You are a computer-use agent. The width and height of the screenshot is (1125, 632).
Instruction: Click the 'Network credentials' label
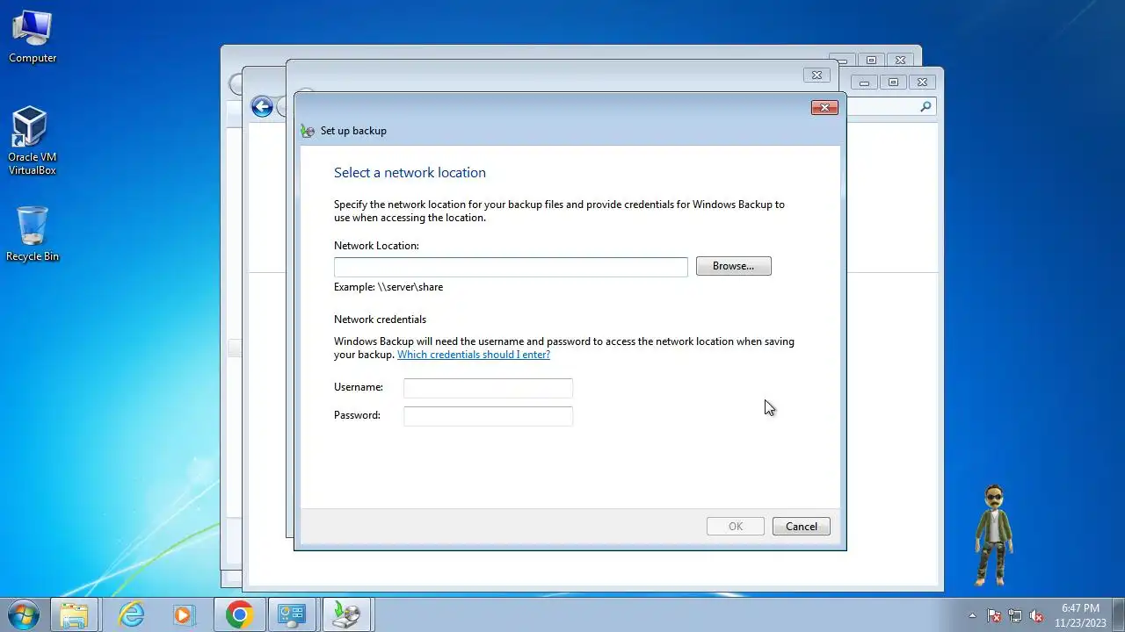click(380, 320)
